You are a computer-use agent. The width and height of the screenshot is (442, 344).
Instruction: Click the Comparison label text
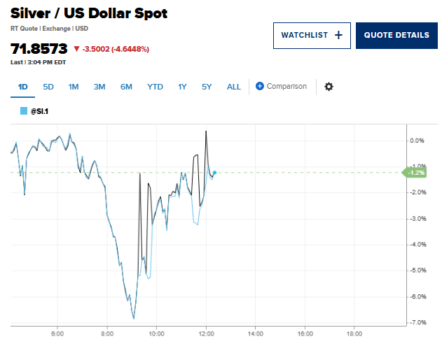pyautogui.click(x=286, y=87)
